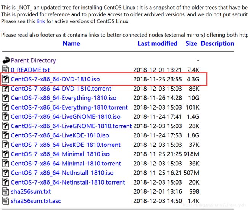Click the 86K size of DVD torrent
The height and width of the screenshot is (210, 248).
pyautogui.click(x=194, y=89)
